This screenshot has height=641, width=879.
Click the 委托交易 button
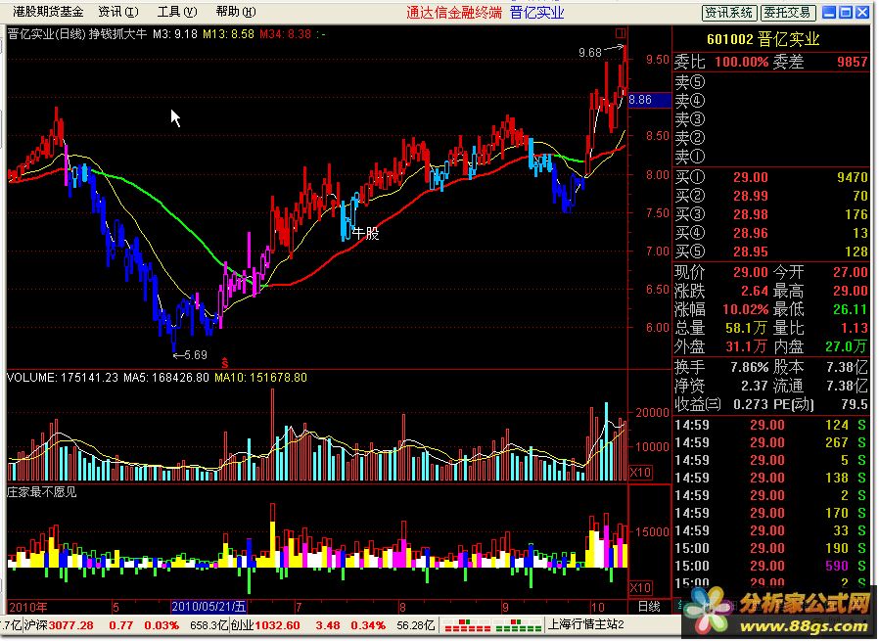(x=788, y=13)
